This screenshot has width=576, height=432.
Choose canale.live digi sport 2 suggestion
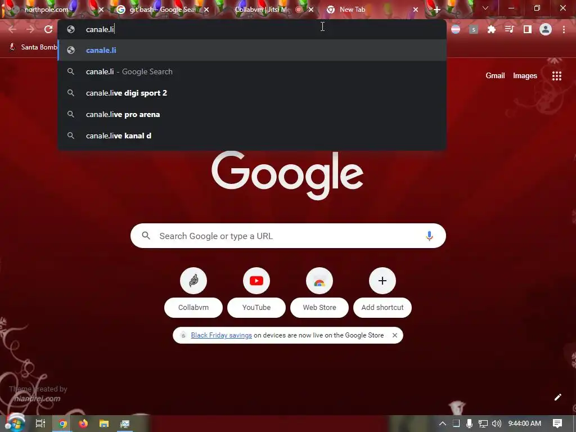tap(252, 93)
